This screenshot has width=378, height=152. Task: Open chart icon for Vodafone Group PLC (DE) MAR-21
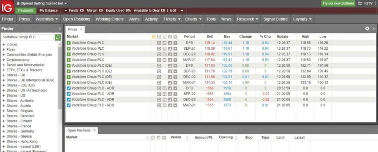pos(170,82)
